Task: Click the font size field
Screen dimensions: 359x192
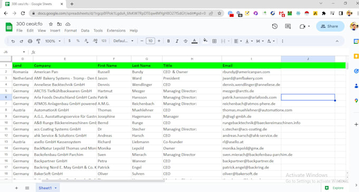Action: click(150, 41)
